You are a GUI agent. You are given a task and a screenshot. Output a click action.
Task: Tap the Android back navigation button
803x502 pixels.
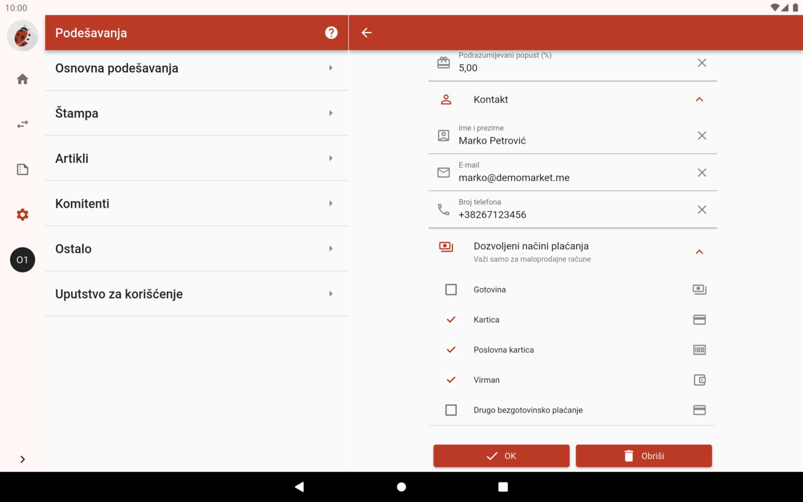pyautogui.click(x=299, y=487)
